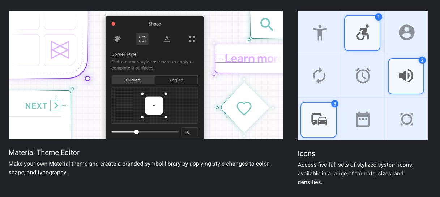Select the commute bus and car icon
Image resolution: width=440 pixels, height=197 pixels.
pos(319,120)
